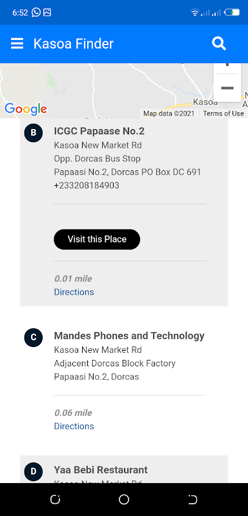Tap the Yaa Bebi Restaurant title

[101, 470]
